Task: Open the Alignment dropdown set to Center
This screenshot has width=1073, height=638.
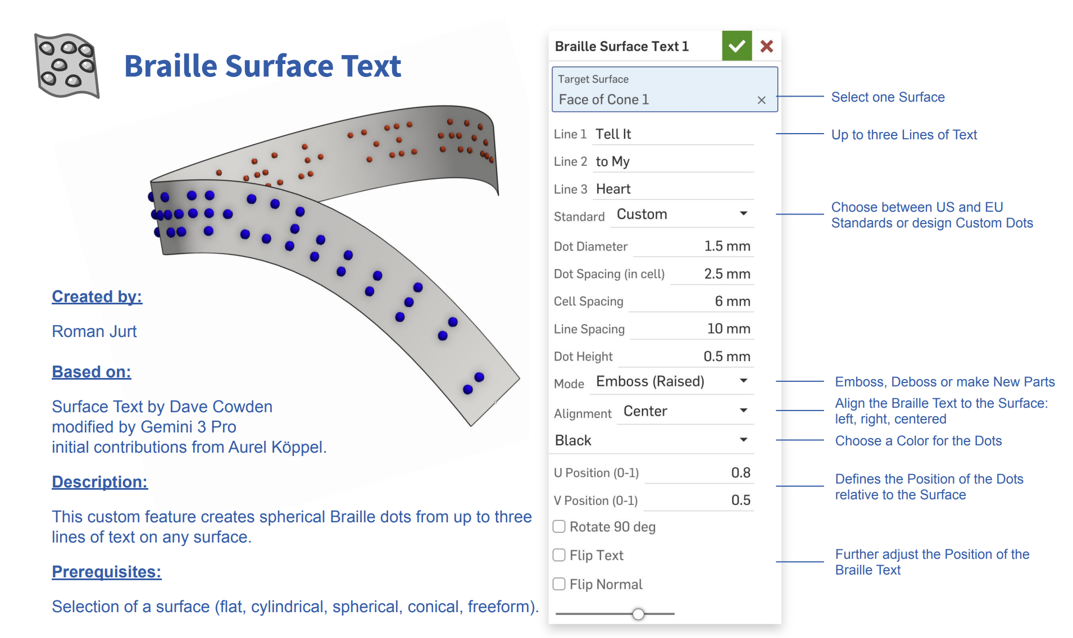Action: click(x=686, y=412)
